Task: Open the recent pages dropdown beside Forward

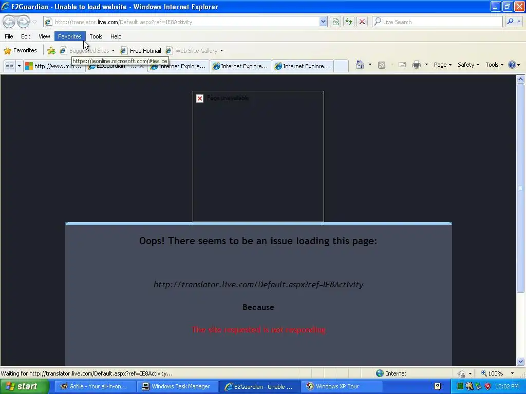Action: (x=34, y=22)
